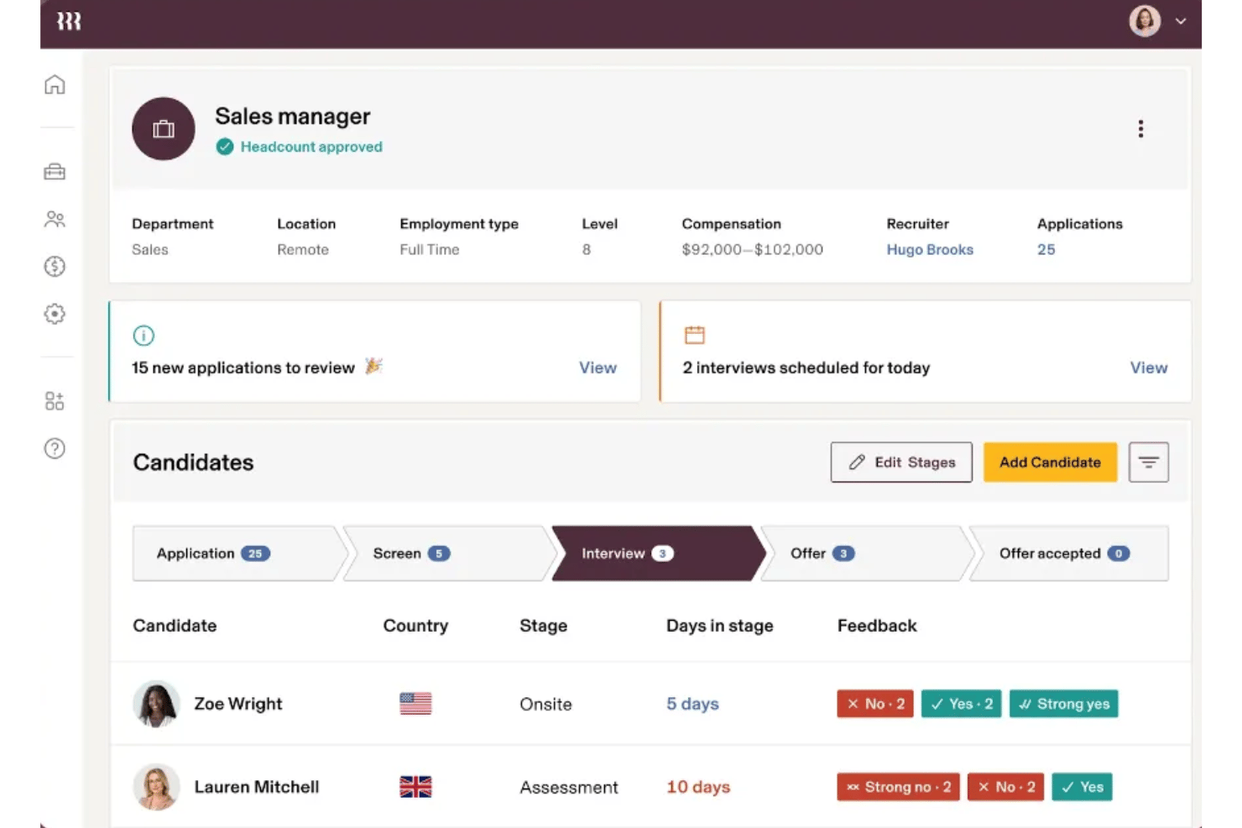
Task: Open the add apps icon in sidebar
Action: pyautogui.click(x=55, y=401)
